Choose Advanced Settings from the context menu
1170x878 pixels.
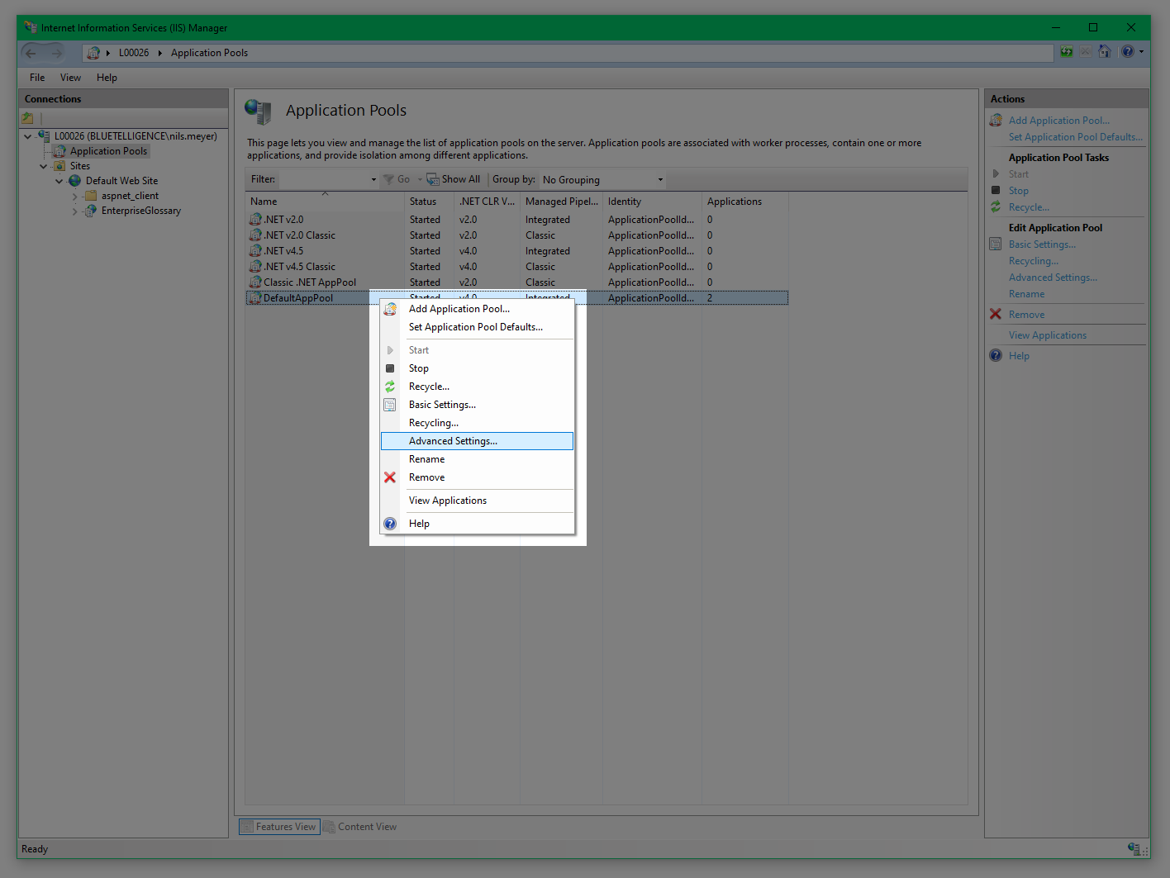[453, 441]
